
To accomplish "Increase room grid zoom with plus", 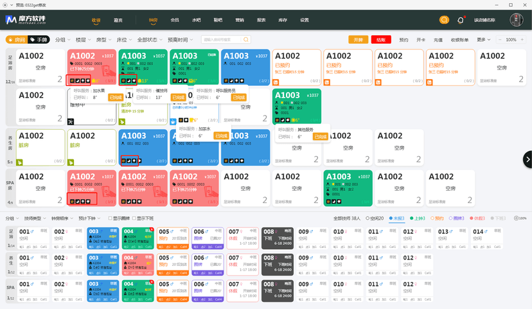I will coord(522,40).
